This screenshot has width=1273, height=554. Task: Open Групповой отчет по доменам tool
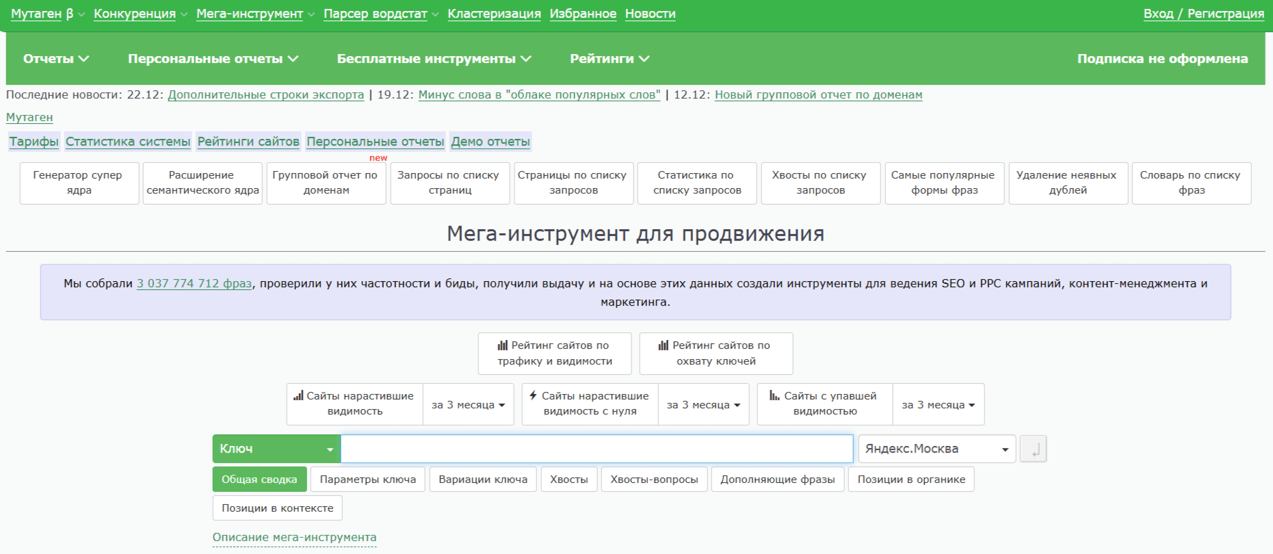click(326, 183)
